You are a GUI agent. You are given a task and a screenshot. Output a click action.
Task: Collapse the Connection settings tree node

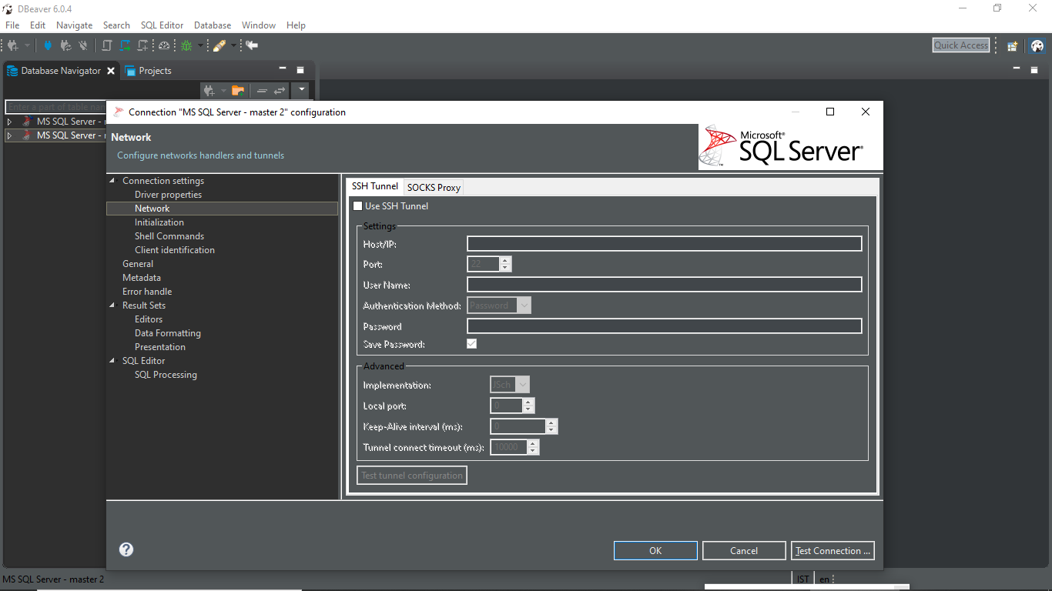pos(112,180)
